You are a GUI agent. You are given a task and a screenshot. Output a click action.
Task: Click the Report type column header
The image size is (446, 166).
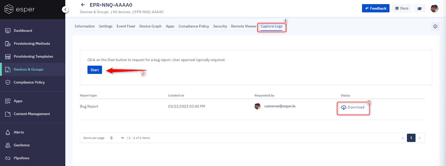[x=88, y=95]
